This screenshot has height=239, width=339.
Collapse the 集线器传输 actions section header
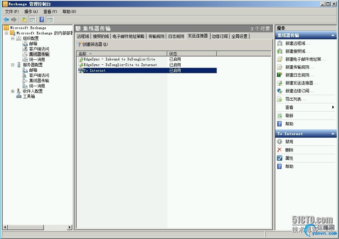[333, 35]
